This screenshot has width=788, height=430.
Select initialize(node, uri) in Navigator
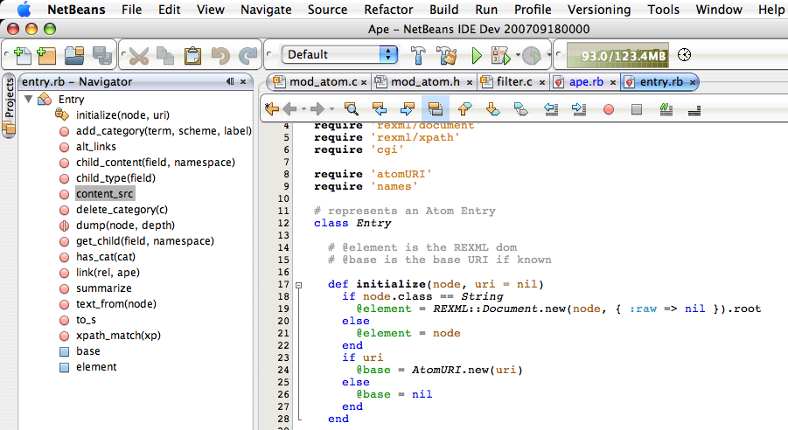[122, 115]
